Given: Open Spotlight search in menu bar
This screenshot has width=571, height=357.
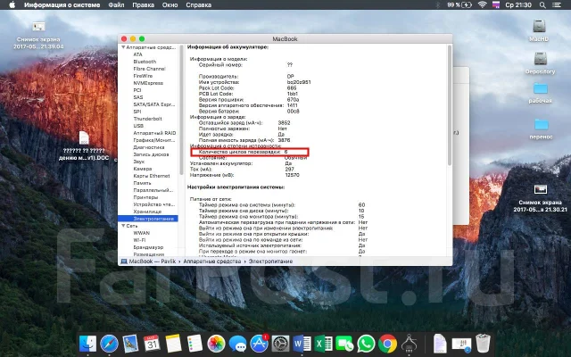Looking at the screenshot, I should pyautogui.click(x=542, y=4).
